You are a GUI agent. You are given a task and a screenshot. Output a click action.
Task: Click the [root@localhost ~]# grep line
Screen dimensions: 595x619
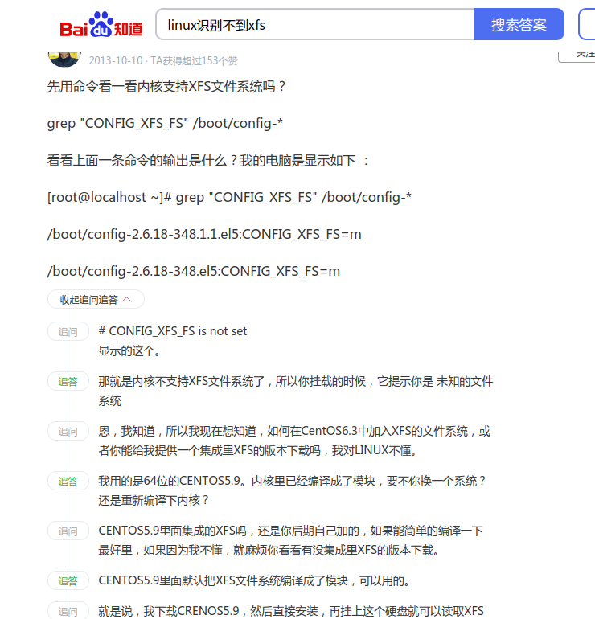(x=229, y=197)
